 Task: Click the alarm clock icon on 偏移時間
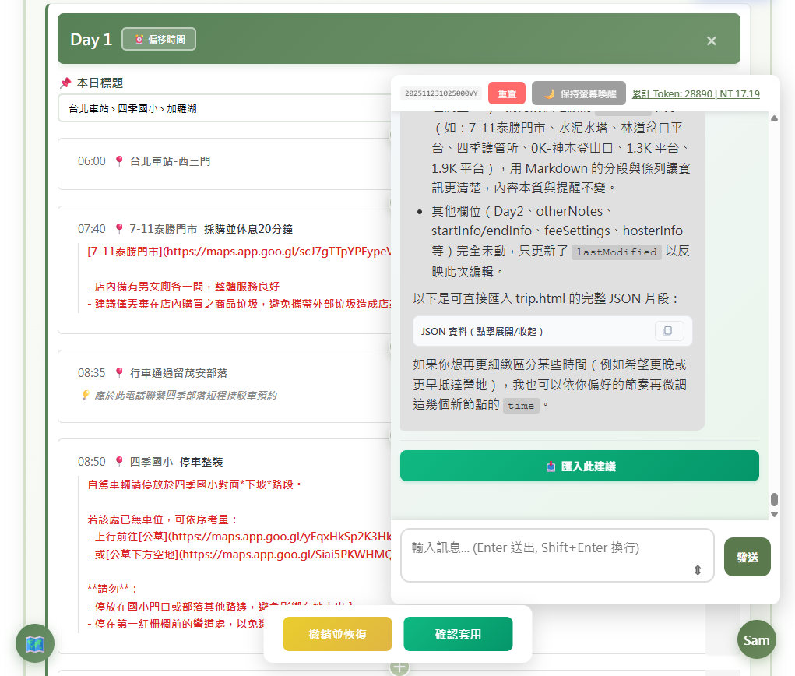point(139,39)
